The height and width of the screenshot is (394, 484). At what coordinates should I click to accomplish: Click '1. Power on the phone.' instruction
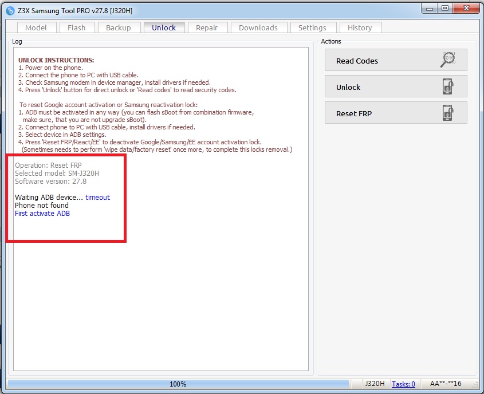click(x=50, y=68)
